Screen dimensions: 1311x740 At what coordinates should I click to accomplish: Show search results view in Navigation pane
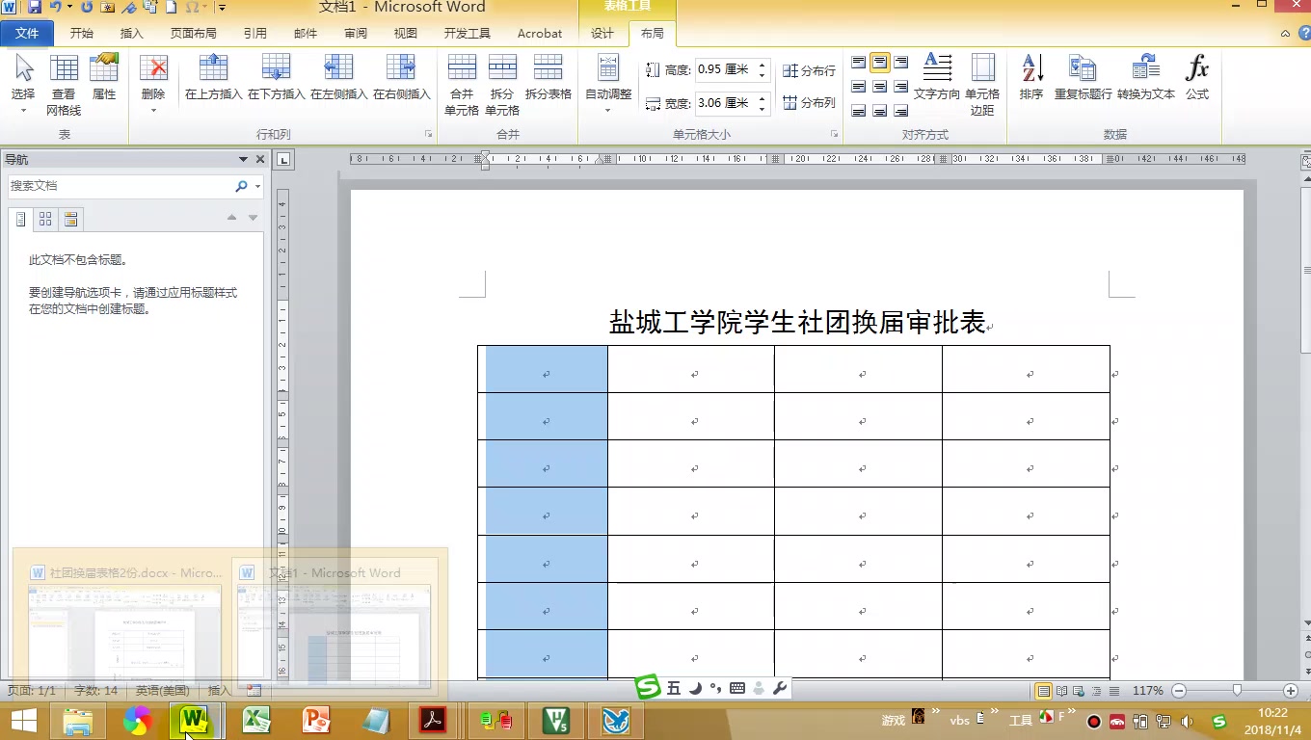point(70,220)
